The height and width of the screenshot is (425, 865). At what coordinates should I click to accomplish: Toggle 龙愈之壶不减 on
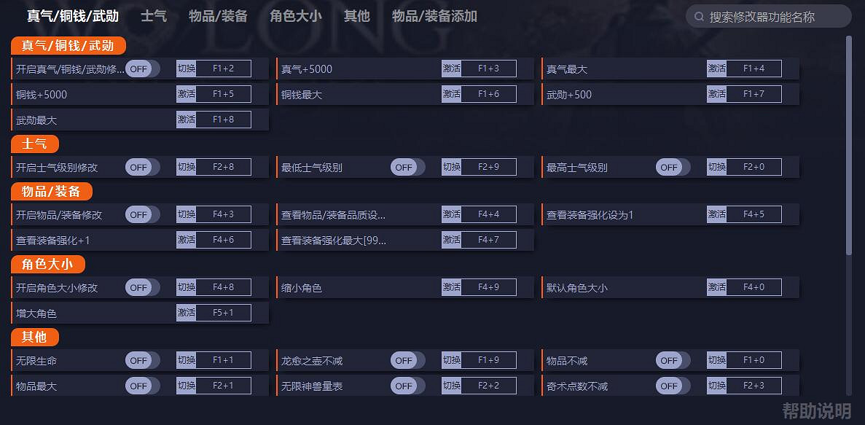pyautogui.click(x=406, y=359)
